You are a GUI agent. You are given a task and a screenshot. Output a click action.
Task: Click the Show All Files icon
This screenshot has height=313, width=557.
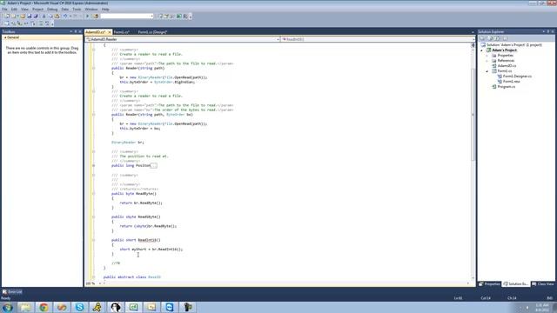[x=490, y=38]
